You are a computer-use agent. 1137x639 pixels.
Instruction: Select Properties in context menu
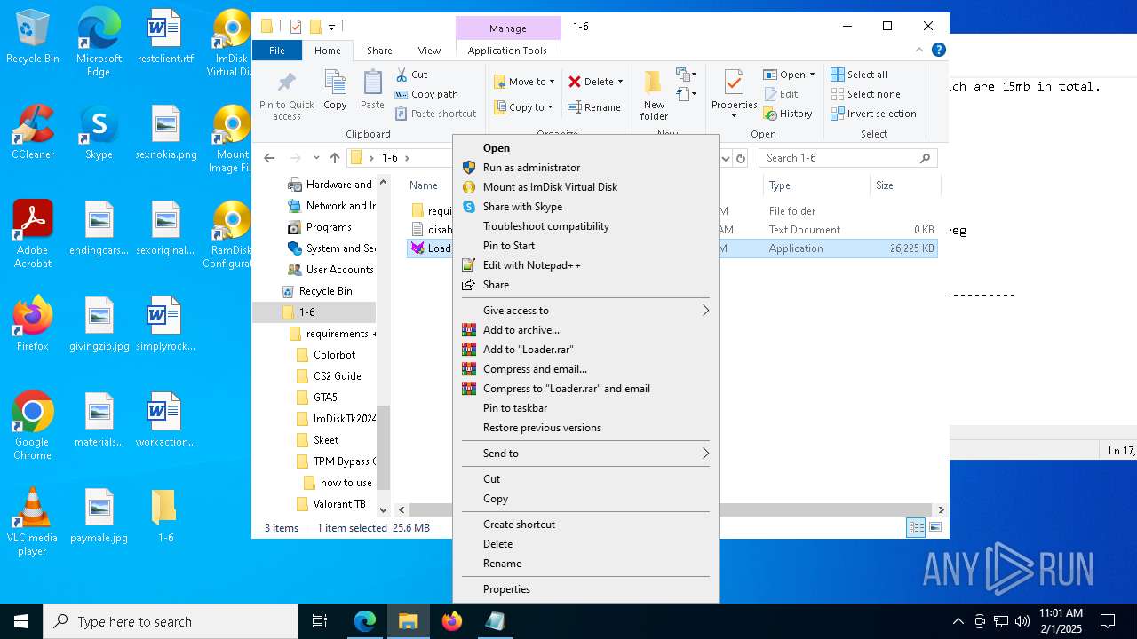pos(585,589)
